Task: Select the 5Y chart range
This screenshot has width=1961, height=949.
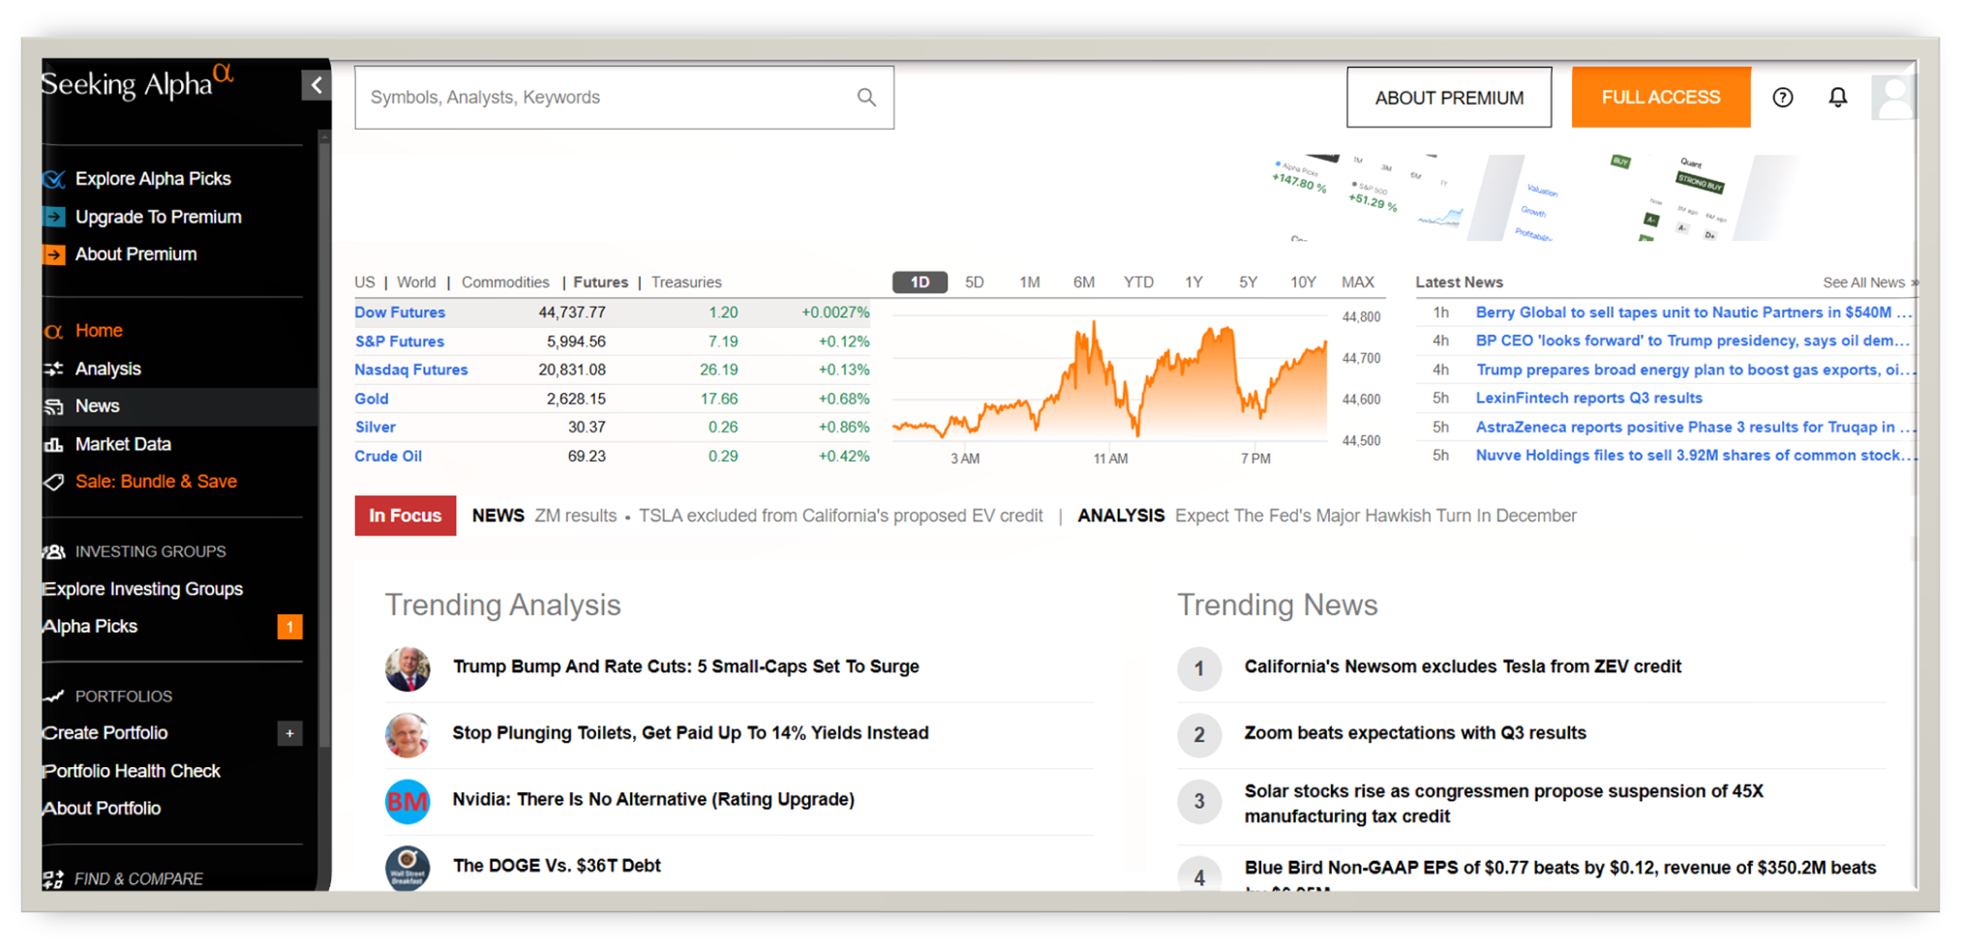Action: tap(1248, 282)
